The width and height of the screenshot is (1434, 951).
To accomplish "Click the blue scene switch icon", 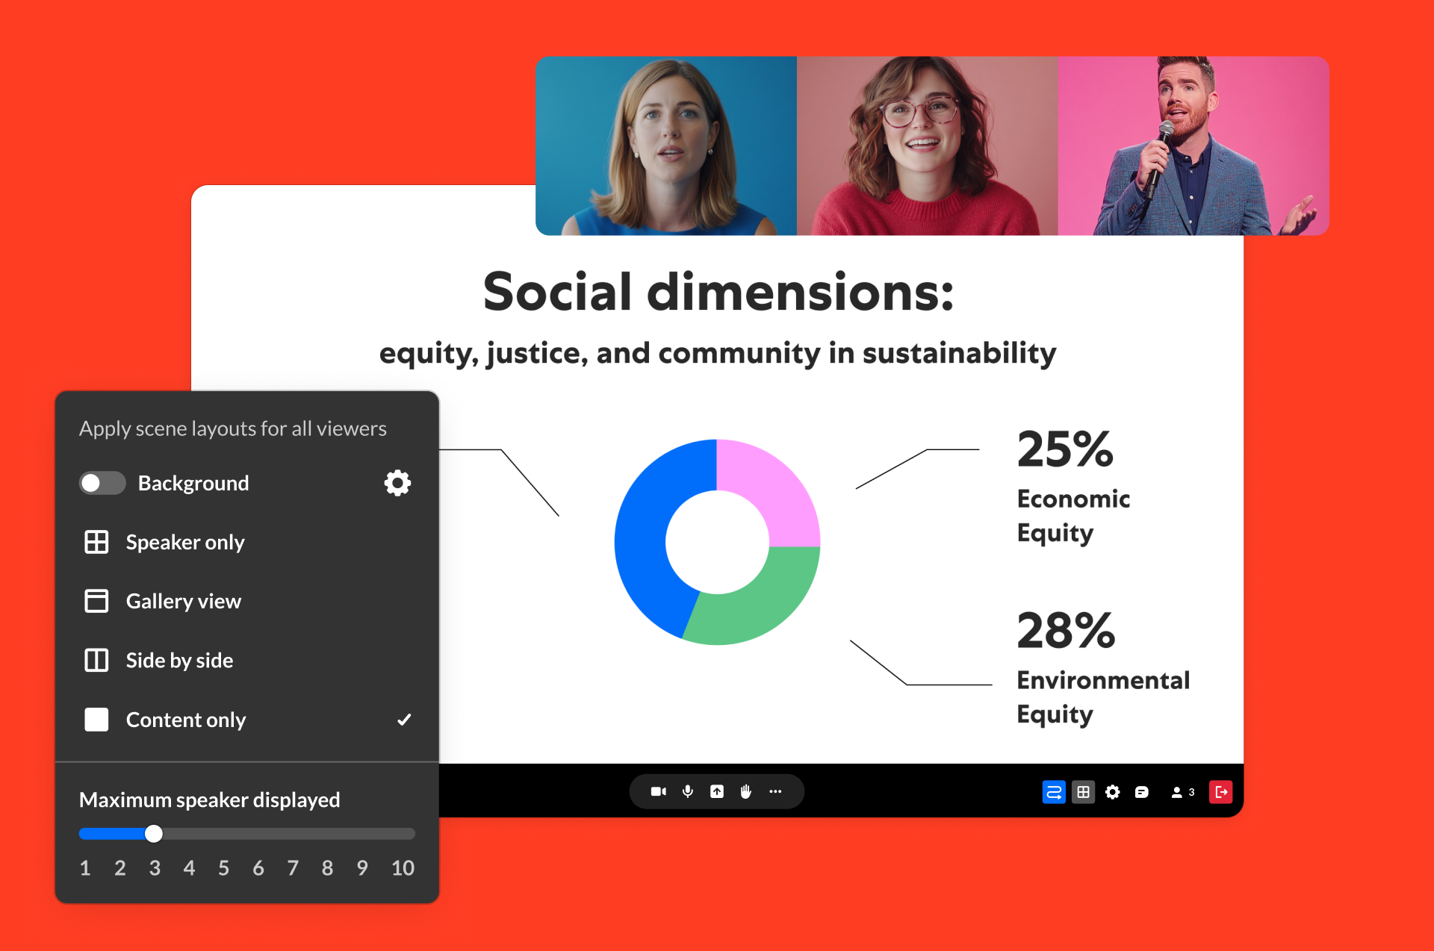I will [x=1053, y=792].
